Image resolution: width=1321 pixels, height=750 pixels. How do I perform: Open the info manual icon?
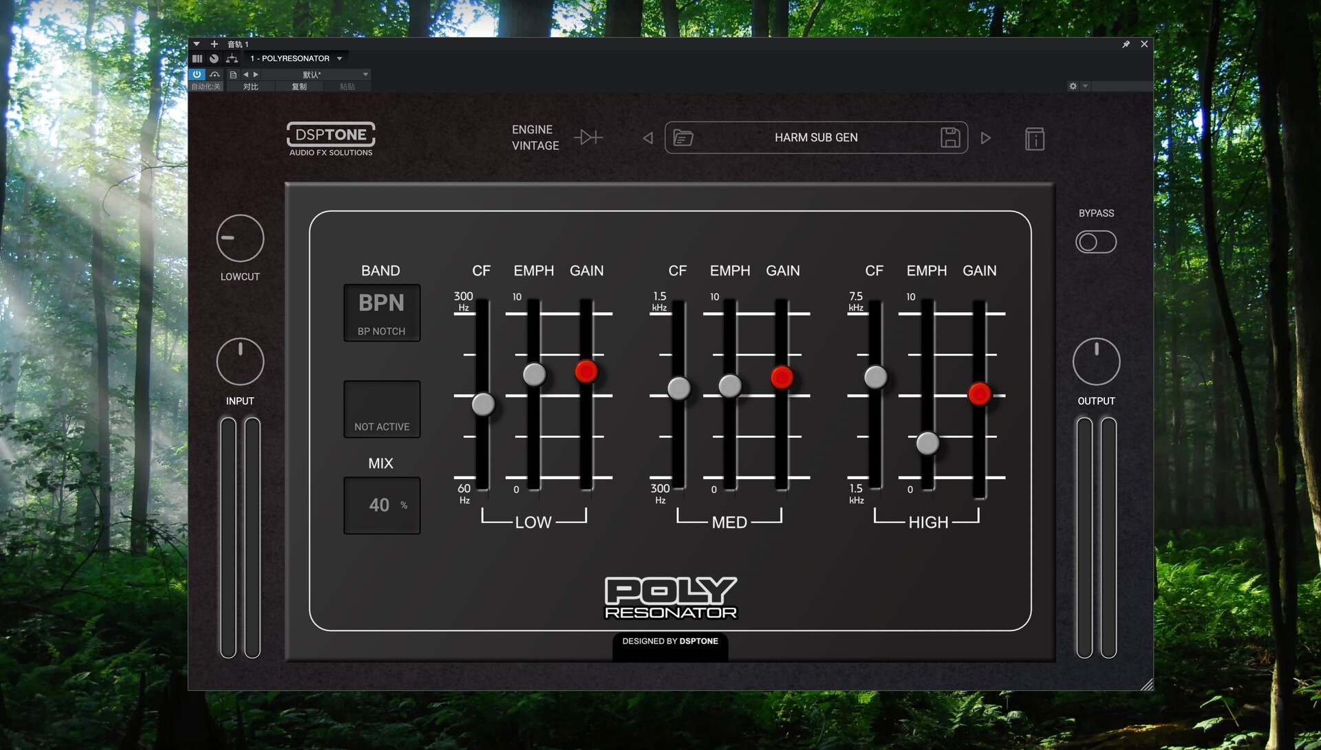(x=1034, y=139)
